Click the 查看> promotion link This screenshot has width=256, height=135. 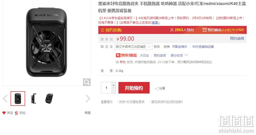tap(156, 23)
